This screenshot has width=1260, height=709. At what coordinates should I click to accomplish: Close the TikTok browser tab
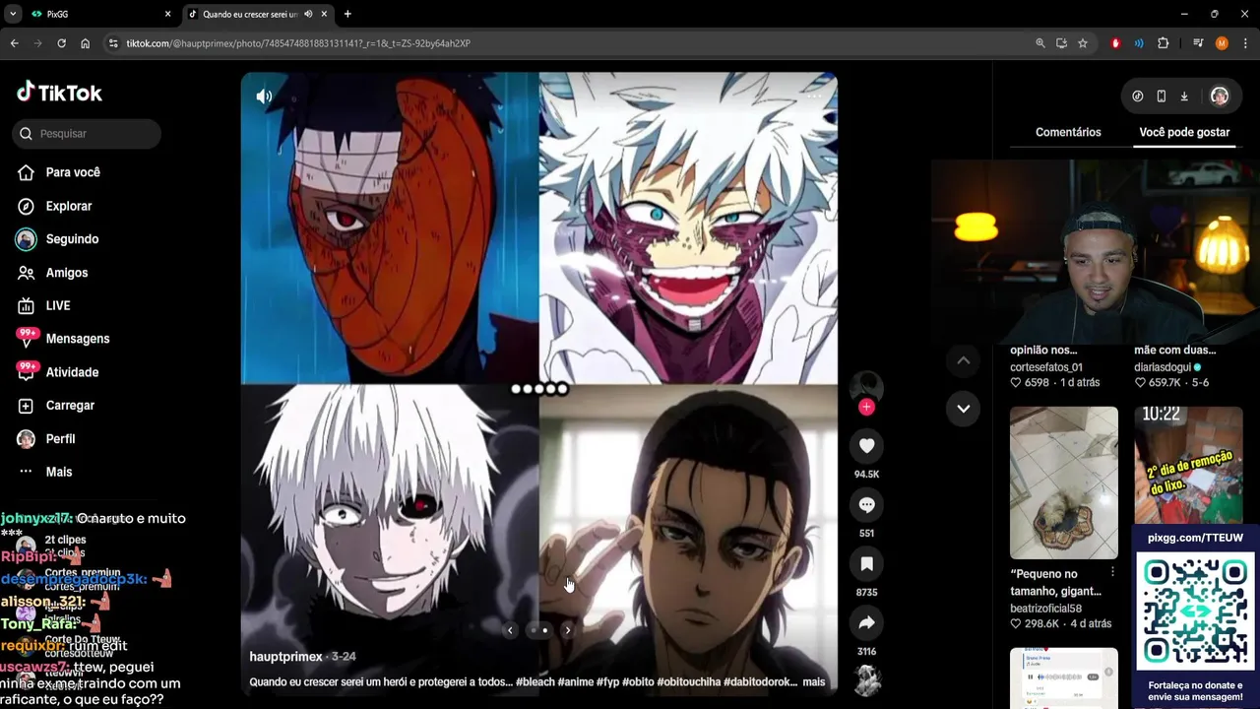(324, 14)
